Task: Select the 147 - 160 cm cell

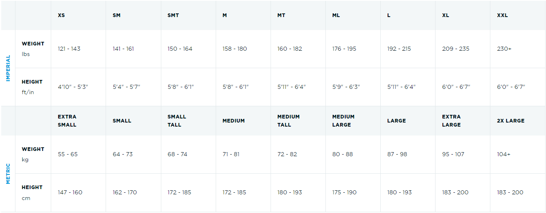Action: (70, 192)
